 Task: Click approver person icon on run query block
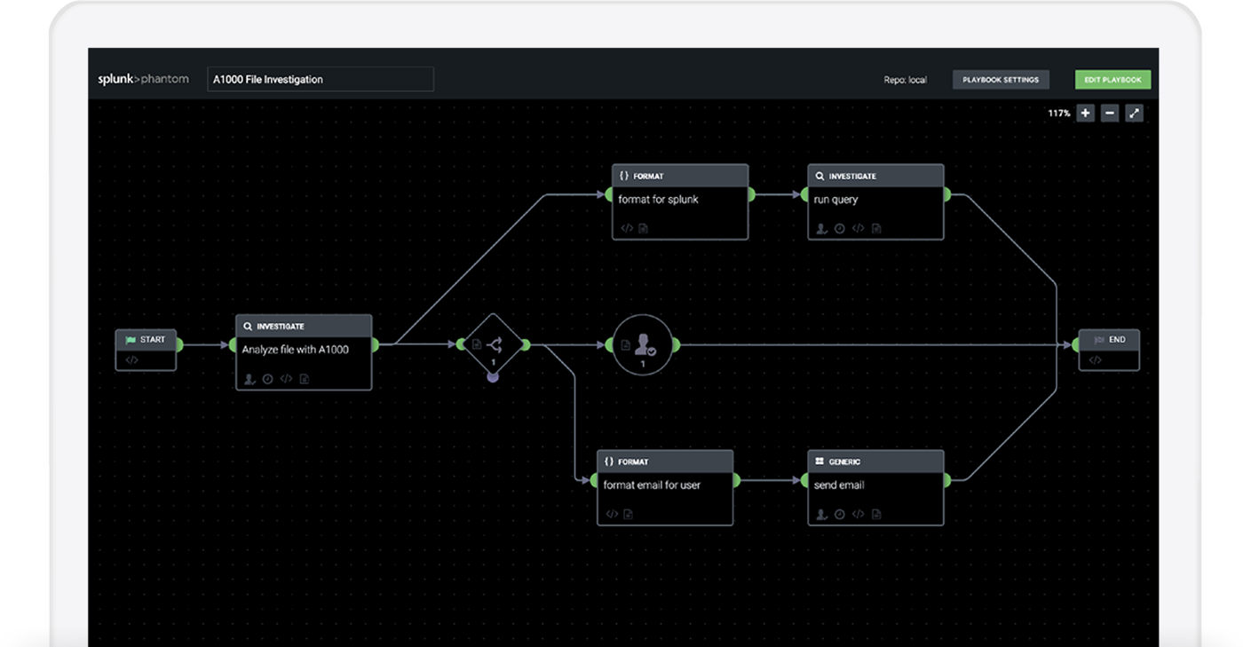pyautogui.click(x=821, y=228)
